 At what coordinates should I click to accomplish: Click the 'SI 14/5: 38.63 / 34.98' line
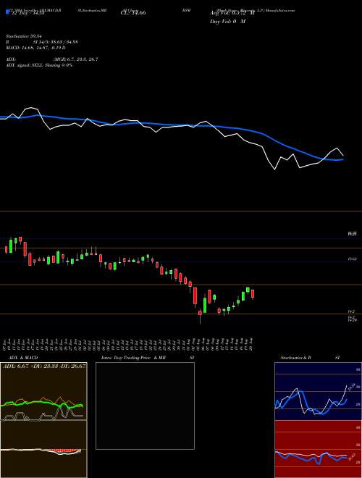56,42
